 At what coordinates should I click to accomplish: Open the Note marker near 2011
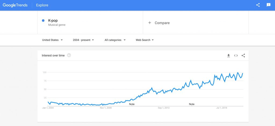pos(132,104)
